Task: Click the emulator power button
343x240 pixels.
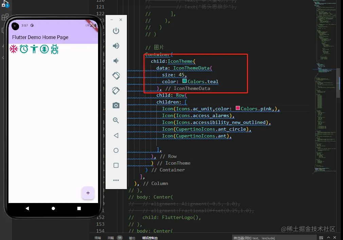Action: pos(116,31)
